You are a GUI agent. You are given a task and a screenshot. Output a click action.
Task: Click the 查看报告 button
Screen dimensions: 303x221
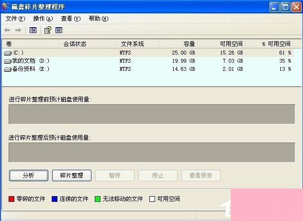coord(201,176)
